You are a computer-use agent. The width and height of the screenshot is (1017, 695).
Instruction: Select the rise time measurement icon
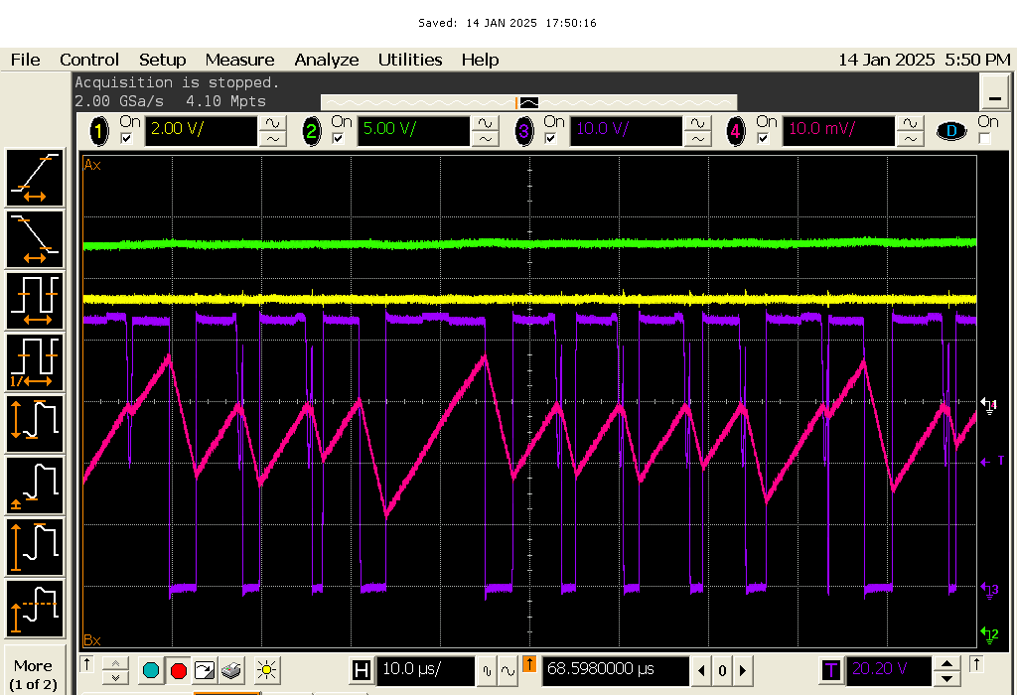click(x=35, y=178)
